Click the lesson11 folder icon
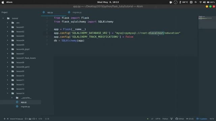This screenshot has width=216, height=121. pos(13,80)
